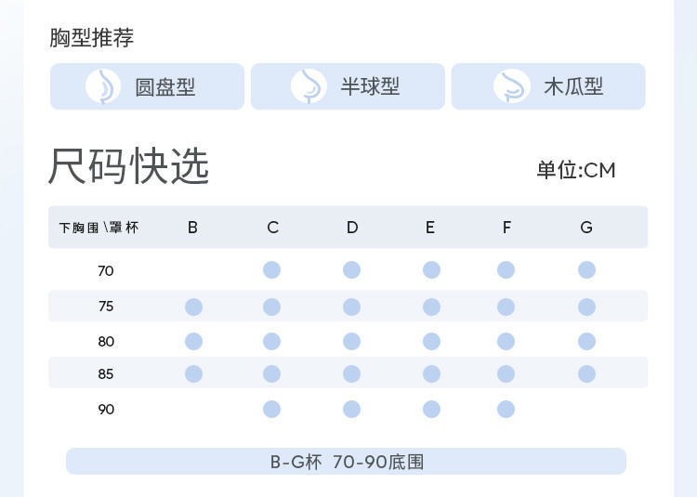Select size 75 cup E dot

(x=431, y=307)
